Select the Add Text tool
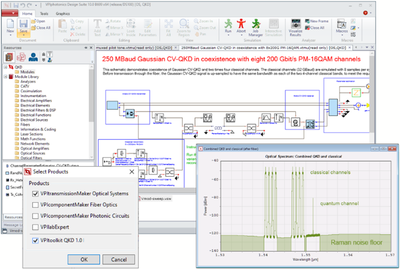 [97, 27]
